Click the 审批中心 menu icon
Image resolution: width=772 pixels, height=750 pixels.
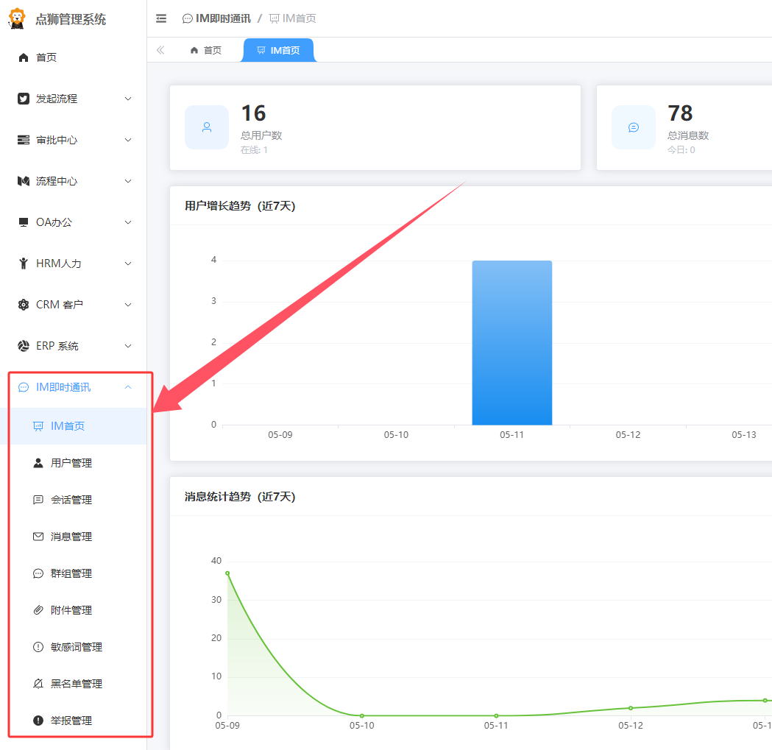click(x=23, y=140)
